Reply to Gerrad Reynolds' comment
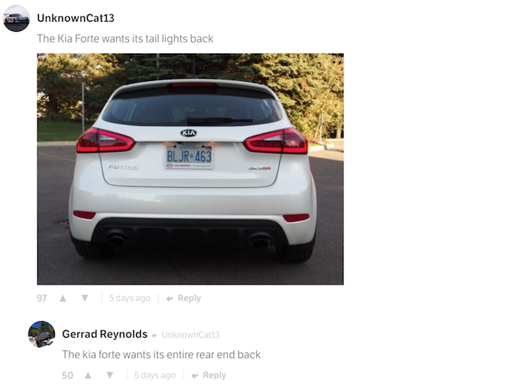 [214, 375]
